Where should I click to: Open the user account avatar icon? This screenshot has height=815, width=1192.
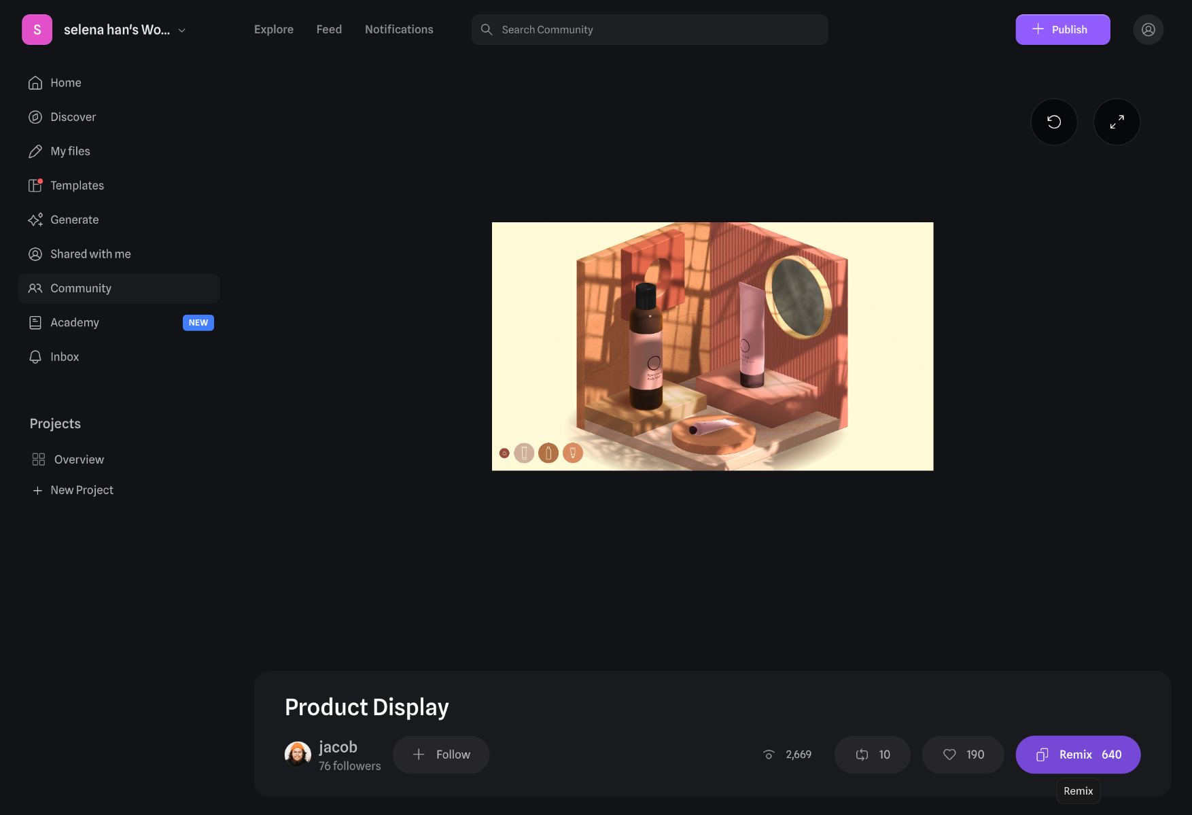(1148, 30)
